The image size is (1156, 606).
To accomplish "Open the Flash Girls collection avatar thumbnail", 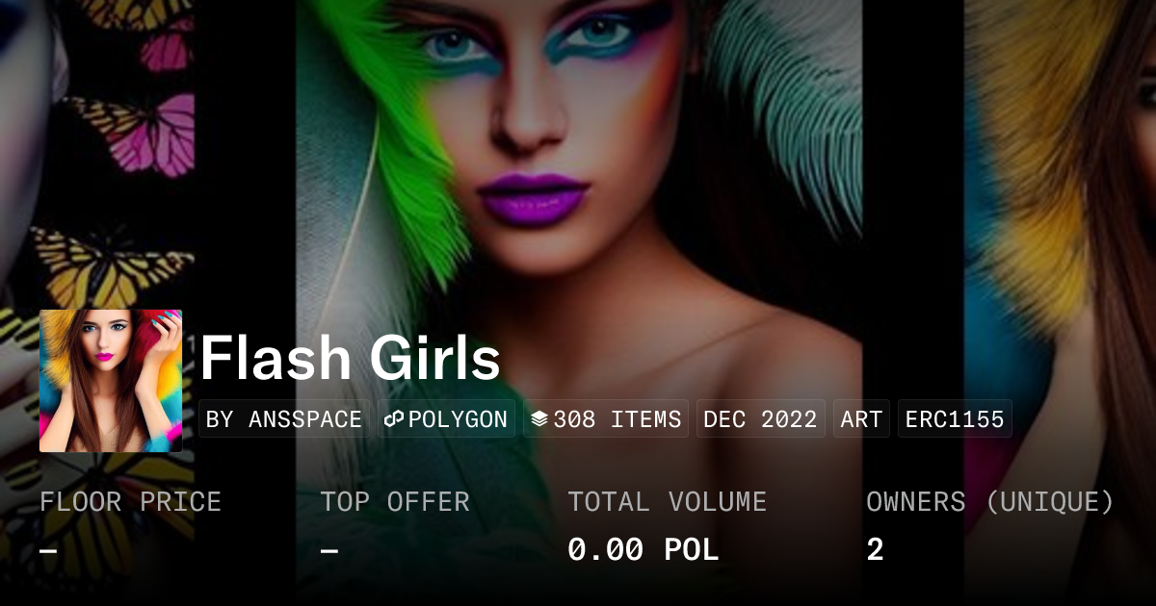I will coord(111,381).
